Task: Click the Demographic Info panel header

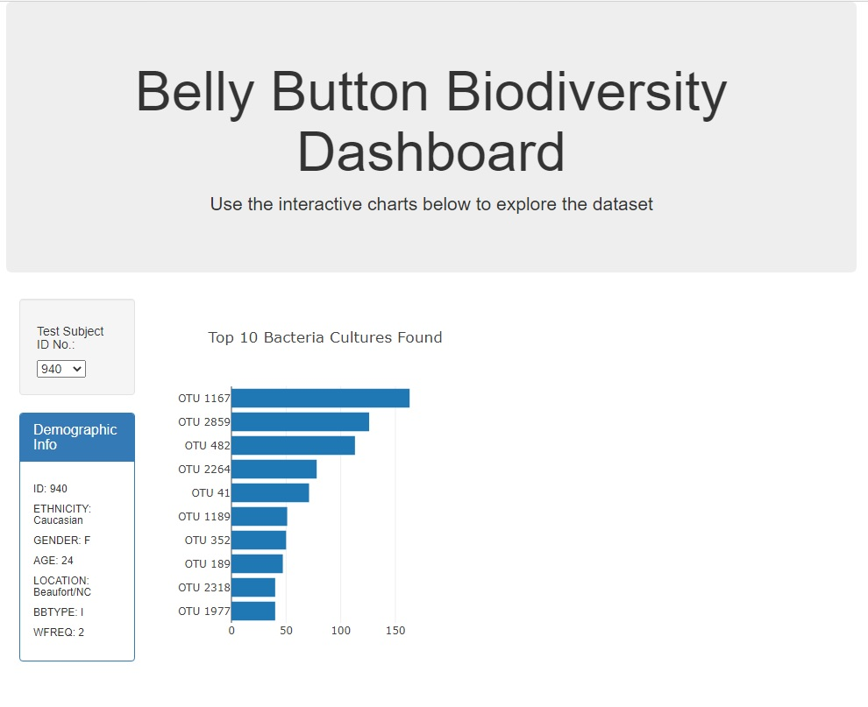Action: 75,436
